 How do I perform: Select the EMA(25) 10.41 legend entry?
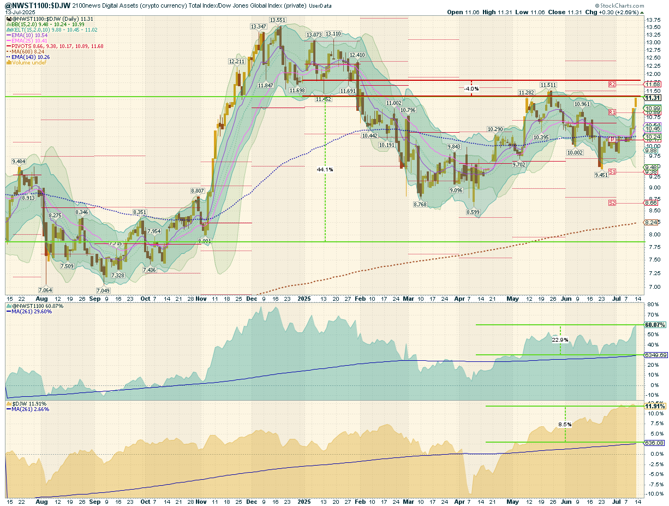(29, 40)
